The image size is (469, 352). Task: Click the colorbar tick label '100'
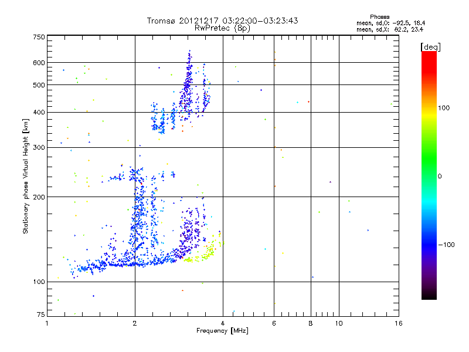click(x=444, y=108)
